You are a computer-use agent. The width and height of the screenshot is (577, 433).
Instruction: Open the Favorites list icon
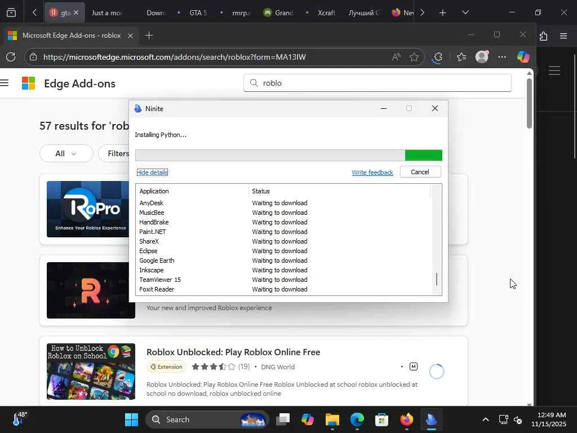pos(461,57)
